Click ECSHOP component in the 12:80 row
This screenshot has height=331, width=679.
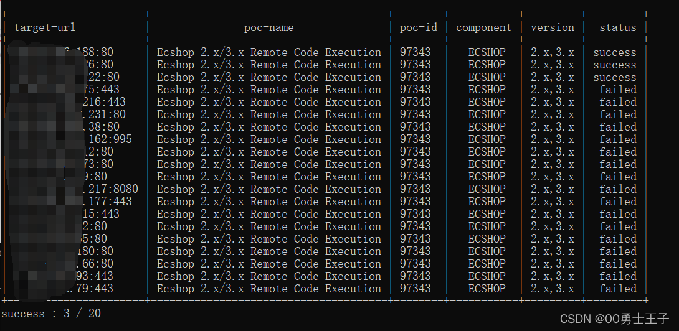click(x=487, y=152)
